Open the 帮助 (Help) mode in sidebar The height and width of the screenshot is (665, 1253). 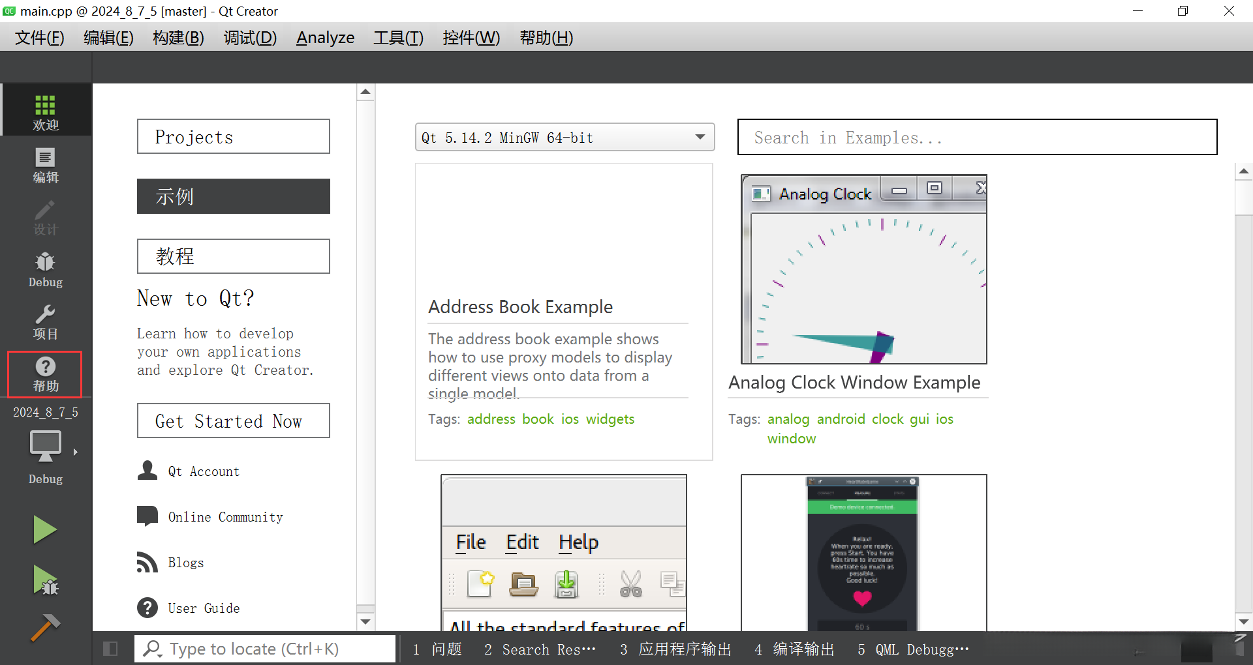46,374
